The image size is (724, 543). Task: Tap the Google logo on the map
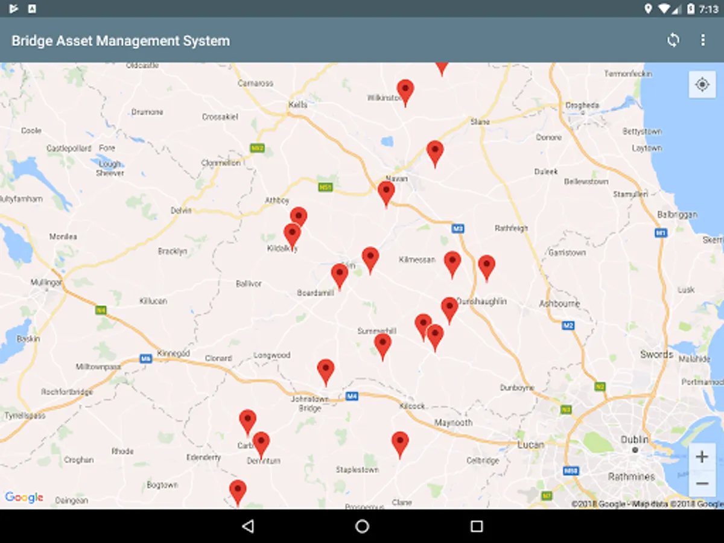[x=24, y=497]
